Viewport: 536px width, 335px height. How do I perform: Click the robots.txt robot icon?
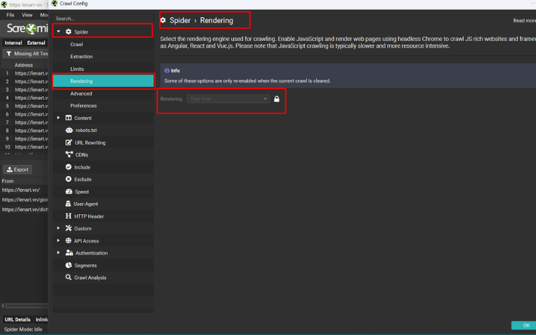click(x=68, y=130)
